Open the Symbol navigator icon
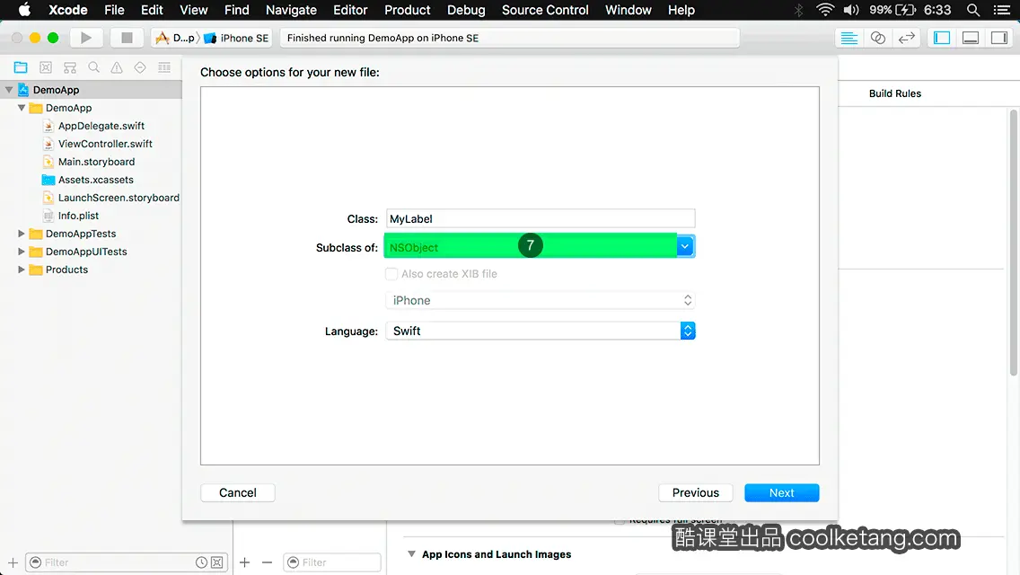This screenshot has width=1020, height=575. pos(70,67)
